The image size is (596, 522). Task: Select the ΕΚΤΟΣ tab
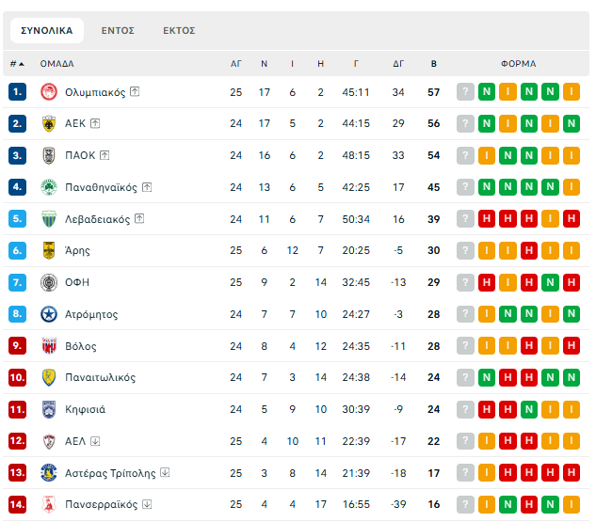click(x=179, y=31)
